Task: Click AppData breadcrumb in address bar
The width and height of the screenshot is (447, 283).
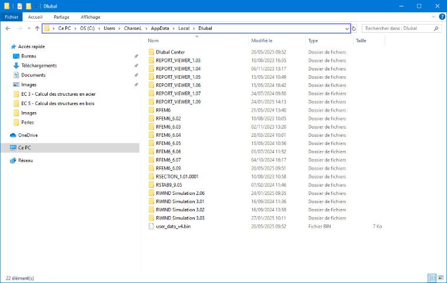Action: 160,28
